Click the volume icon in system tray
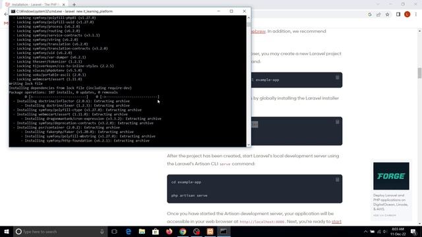This screenshot has height=237, width=422. [385, 231]
